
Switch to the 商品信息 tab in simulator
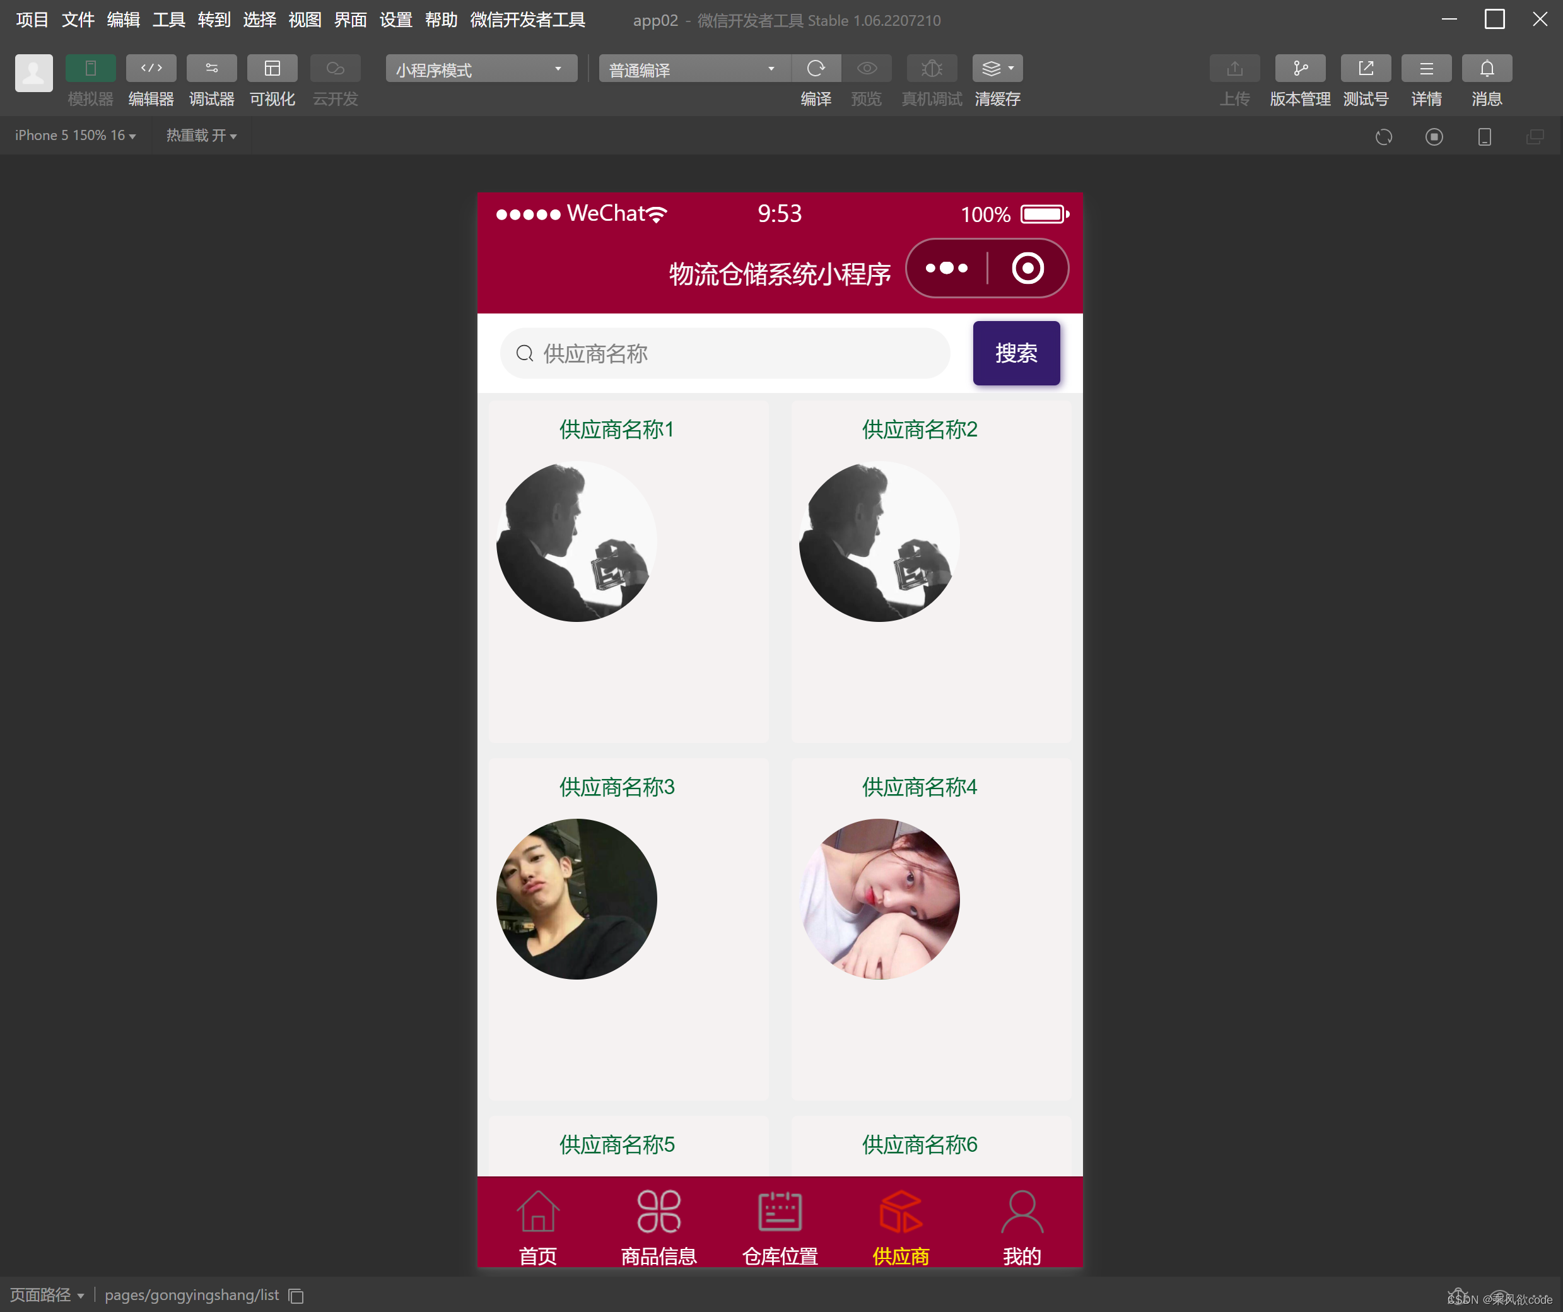click(x=657, y=1224)
